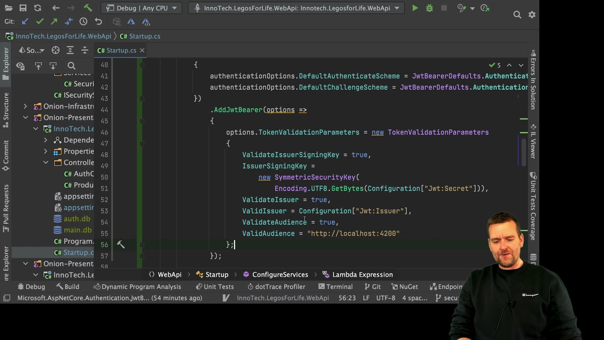Expand the Dependencies tree node
The width and height of the screenshot is (604, 340).
coord(45,140)
